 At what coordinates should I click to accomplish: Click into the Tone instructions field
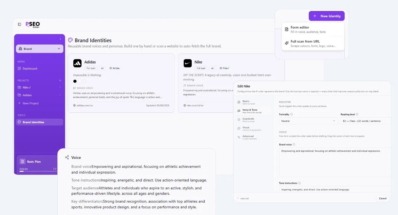point(335,189)
